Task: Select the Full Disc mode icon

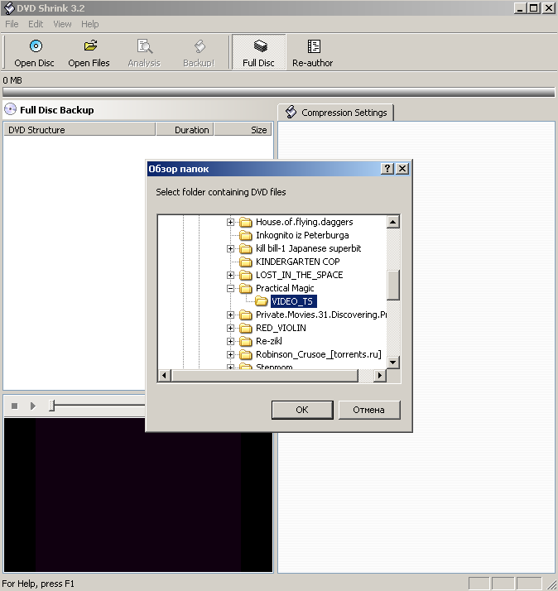Action: 259,51
